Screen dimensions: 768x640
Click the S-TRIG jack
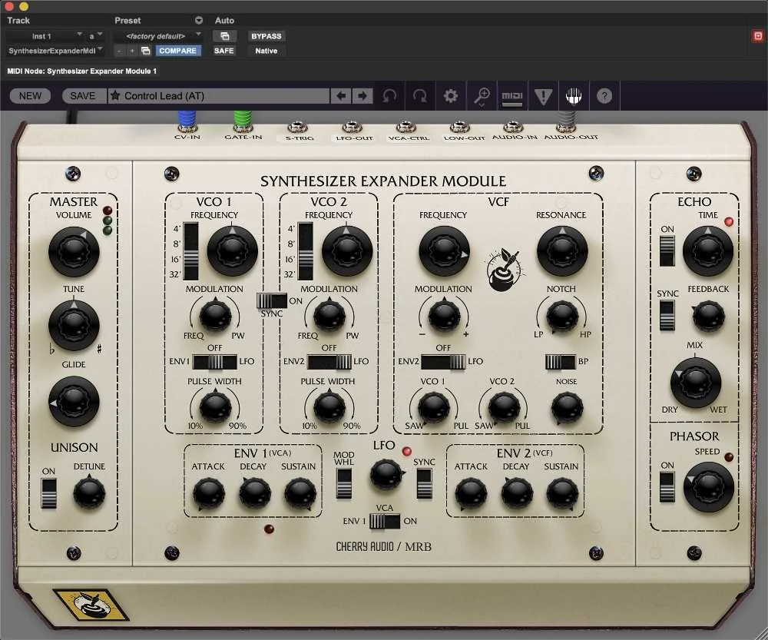pos(298,128)
